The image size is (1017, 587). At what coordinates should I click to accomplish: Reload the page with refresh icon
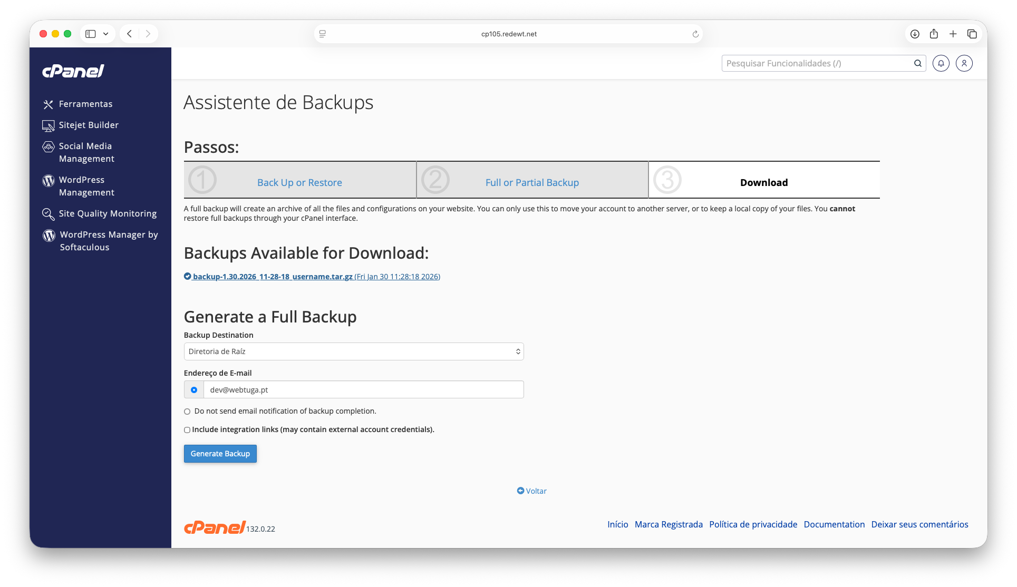695,34
